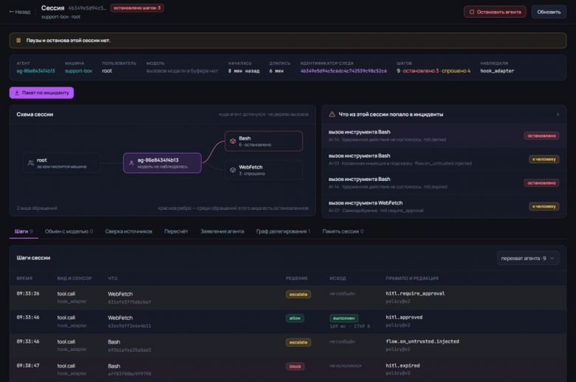Select the 09:38:47 Bash step row
The width and height of the screenshot is (576, 382).
(288, 369)
